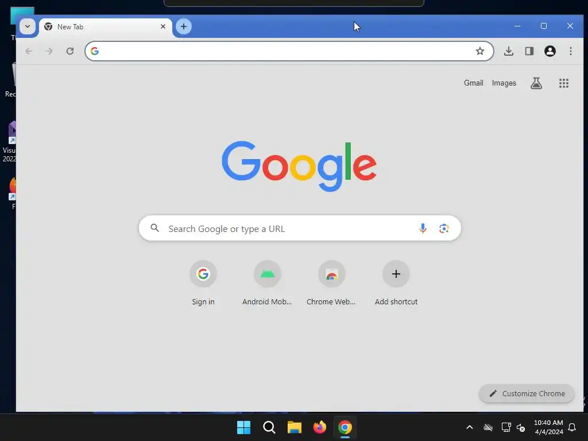588x441 pixels.
Task: Search by image with Lens icon
Action: [x=444, y=229]
